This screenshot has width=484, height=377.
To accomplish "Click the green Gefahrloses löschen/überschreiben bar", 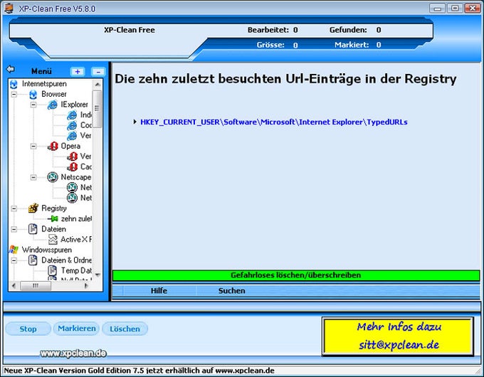I will click(x=296, y=275).
